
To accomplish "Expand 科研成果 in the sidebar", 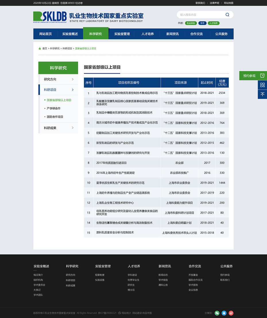I will pos(58,128).
